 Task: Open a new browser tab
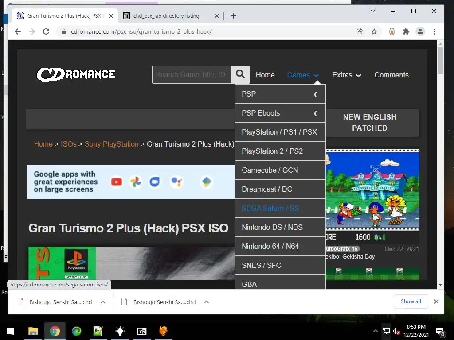coord(234,16)
